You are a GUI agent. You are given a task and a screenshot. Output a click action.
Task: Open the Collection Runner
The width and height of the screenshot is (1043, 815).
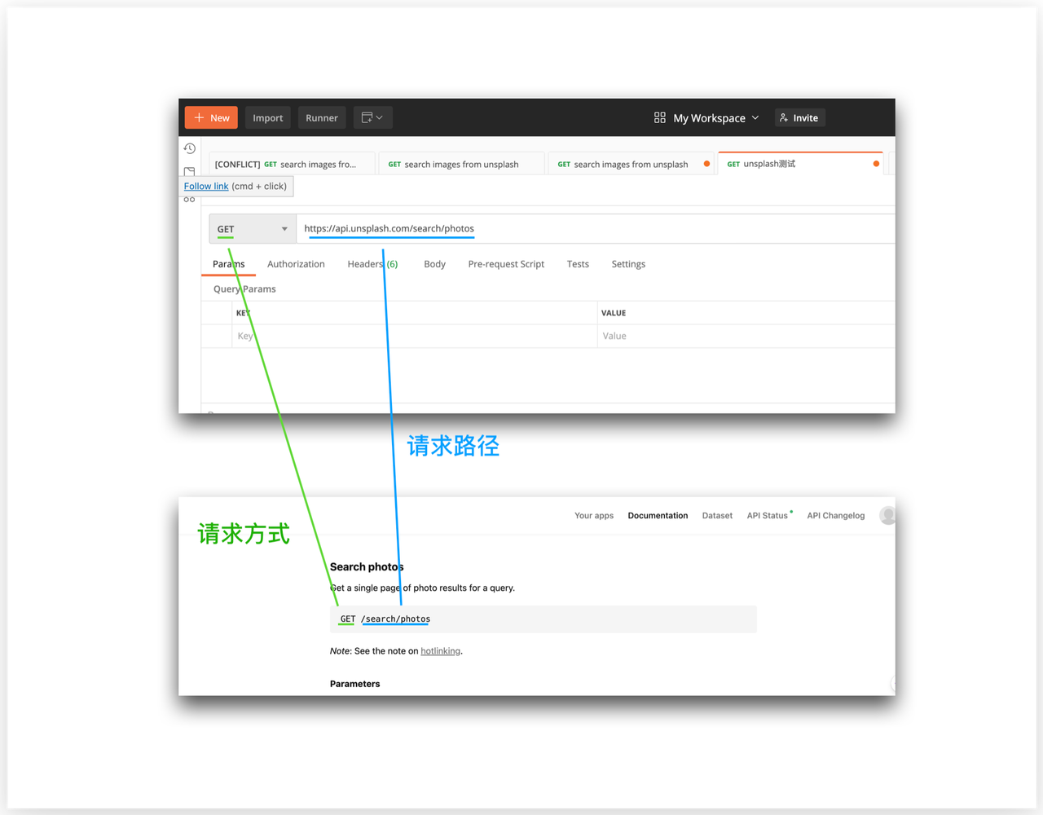(x=322, y=117)
